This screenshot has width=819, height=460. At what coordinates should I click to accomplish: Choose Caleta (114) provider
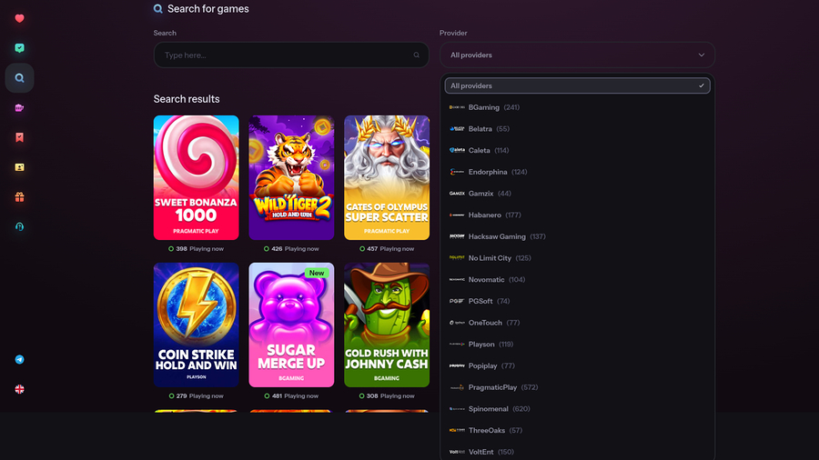click(577, 150)
